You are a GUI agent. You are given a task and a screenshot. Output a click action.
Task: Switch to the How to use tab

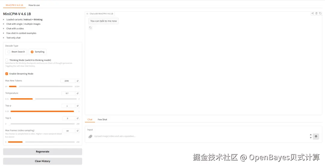coord(34,5)
